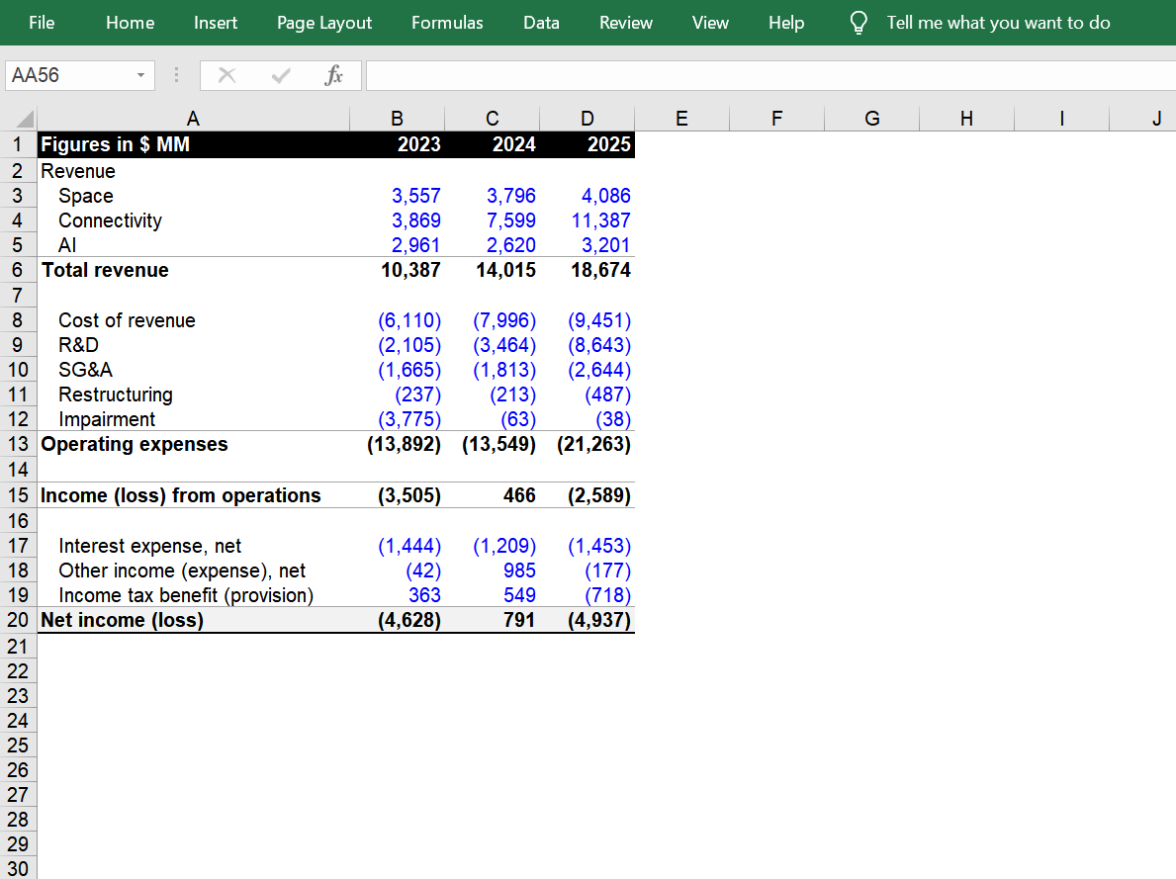Select row 6 header
The height and width of the screenshot is (879, 1176).
tap(18, 270)
